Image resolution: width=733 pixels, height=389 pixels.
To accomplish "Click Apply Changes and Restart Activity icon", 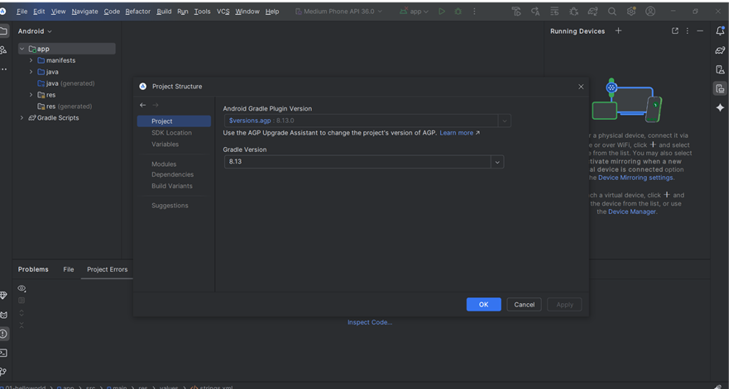I will coord(535,12).
